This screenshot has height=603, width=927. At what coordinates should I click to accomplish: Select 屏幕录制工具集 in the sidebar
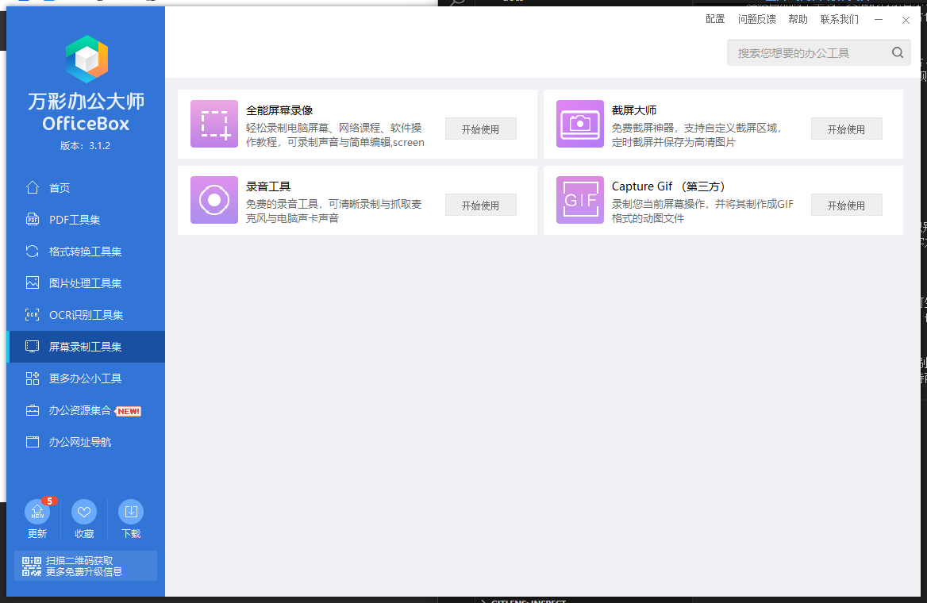point(86,347)
